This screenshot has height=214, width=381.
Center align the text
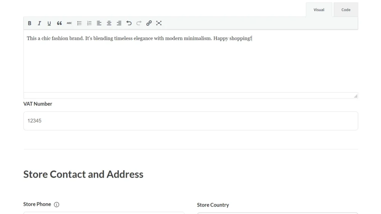(109, 23)
